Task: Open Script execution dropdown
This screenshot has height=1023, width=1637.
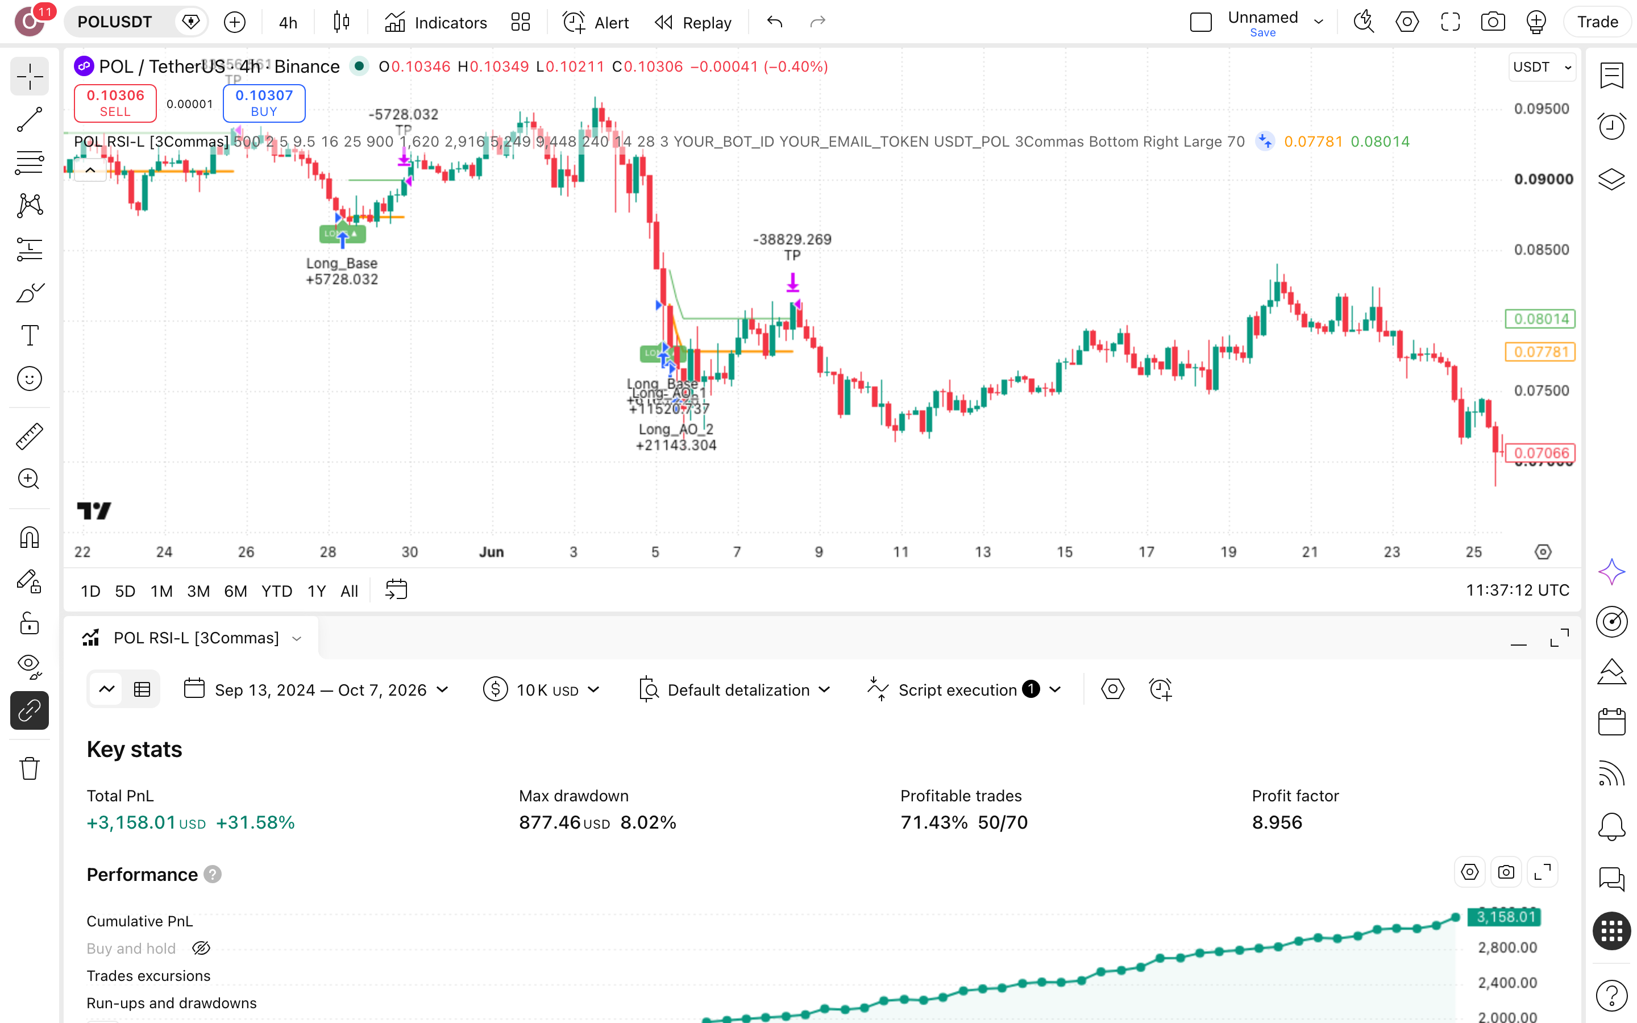Action: [963, 689]
